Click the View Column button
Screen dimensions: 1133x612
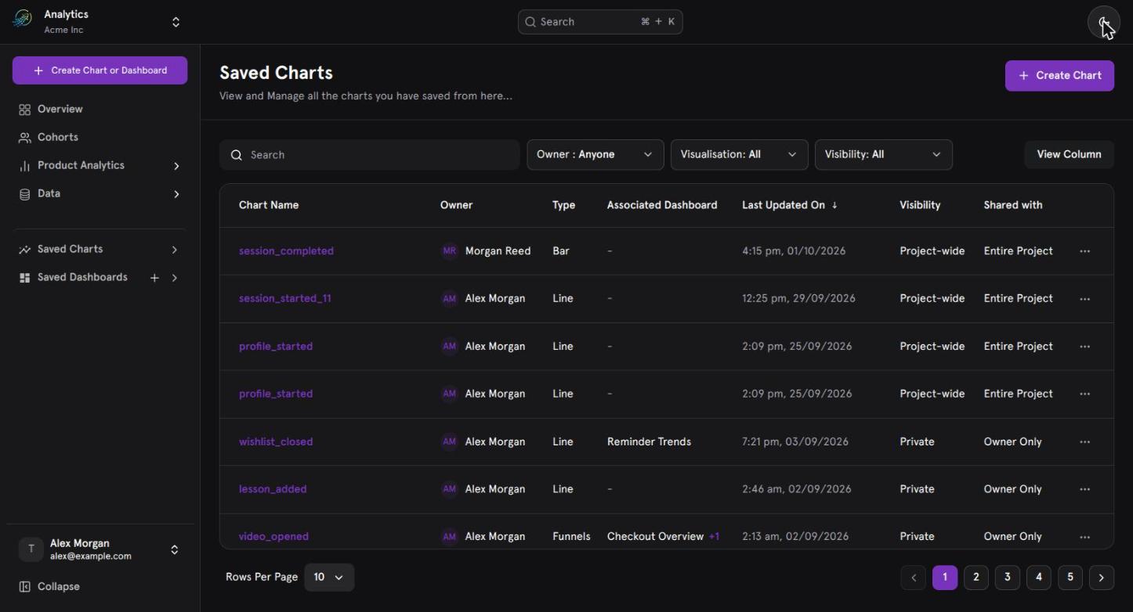pos(1069,154)
